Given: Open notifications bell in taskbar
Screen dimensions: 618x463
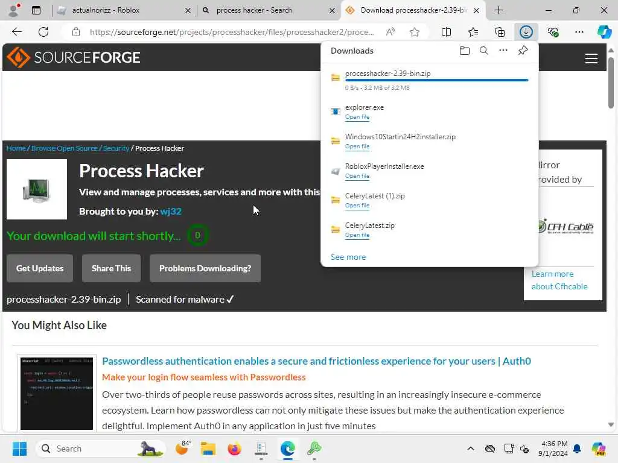Looking at the screenshot, I should point(576,449).
